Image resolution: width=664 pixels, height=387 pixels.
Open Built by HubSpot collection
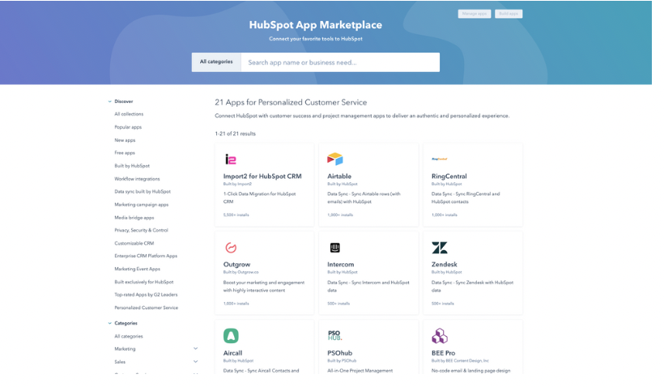click(x=132, y=166)
